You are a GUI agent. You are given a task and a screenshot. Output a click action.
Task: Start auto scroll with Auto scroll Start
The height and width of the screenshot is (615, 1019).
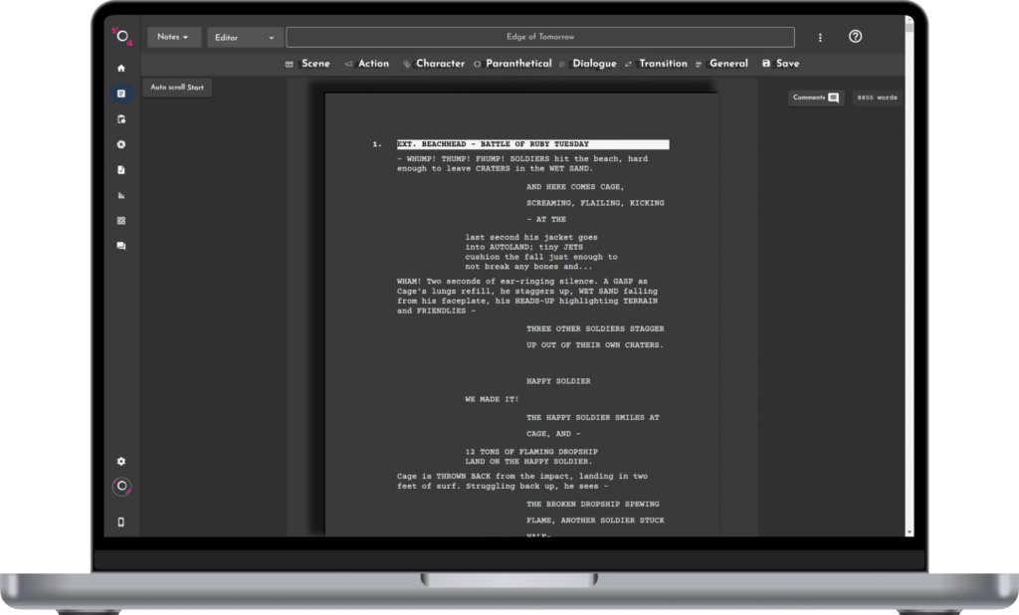(177, 88)
